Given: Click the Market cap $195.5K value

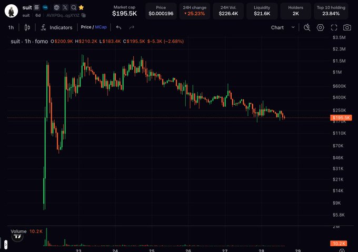Looking at the screenshot, I should [124, 14].
